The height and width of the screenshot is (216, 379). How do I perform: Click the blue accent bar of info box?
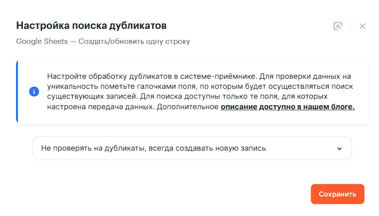(17, 91)
